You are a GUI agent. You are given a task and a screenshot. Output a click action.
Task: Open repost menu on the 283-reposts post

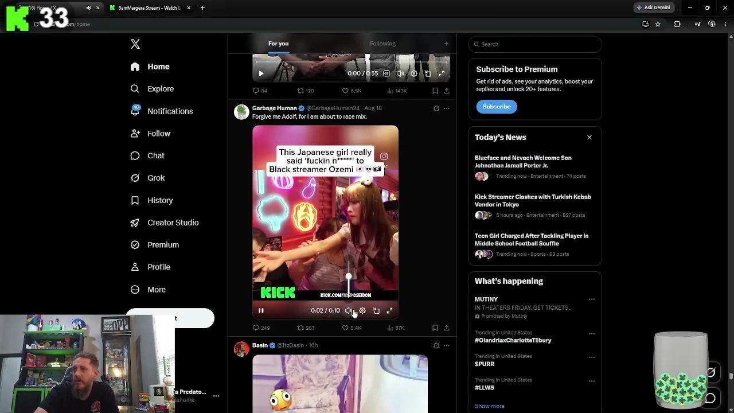(306, 328)
